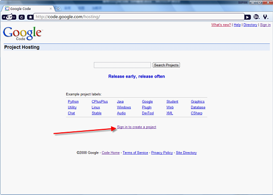Viewport: 273px width, 195px height.
Task: Browse the Audio project label
Action: click(121, 113)
